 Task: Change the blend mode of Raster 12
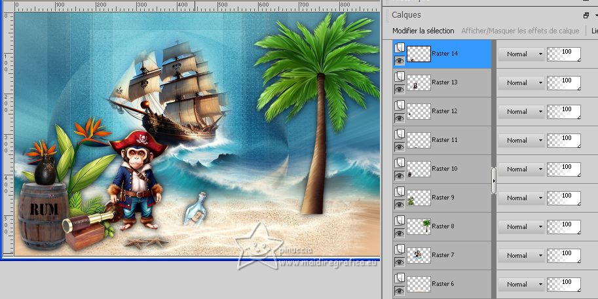pyautogui.click(x=521, y=112)
